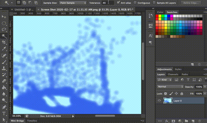Switch to the Color tab
207x123 pixels.
(160, 12)
